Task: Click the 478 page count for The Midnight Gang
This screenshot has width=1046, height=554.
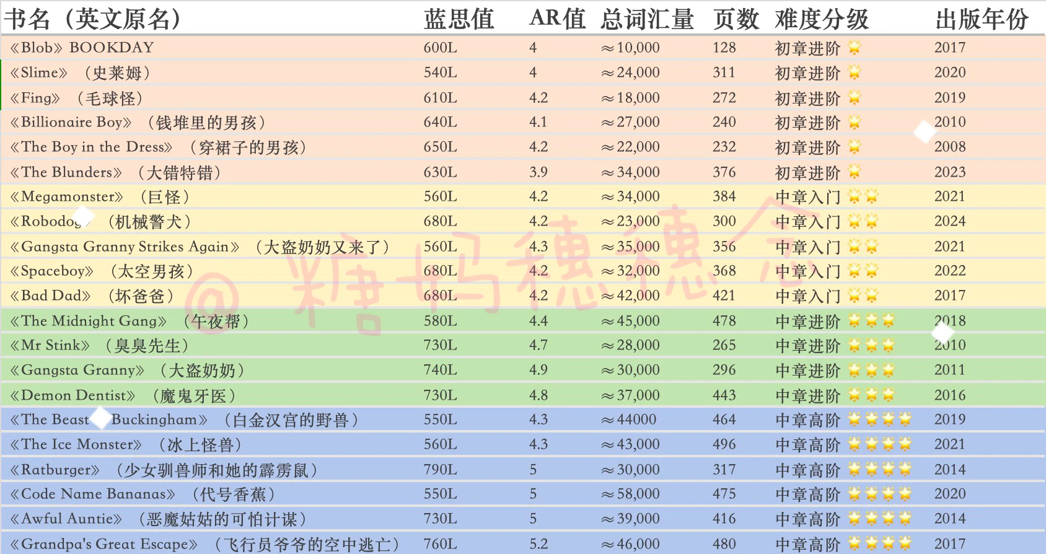Action: pyautogui.click(x=724, y=321)
